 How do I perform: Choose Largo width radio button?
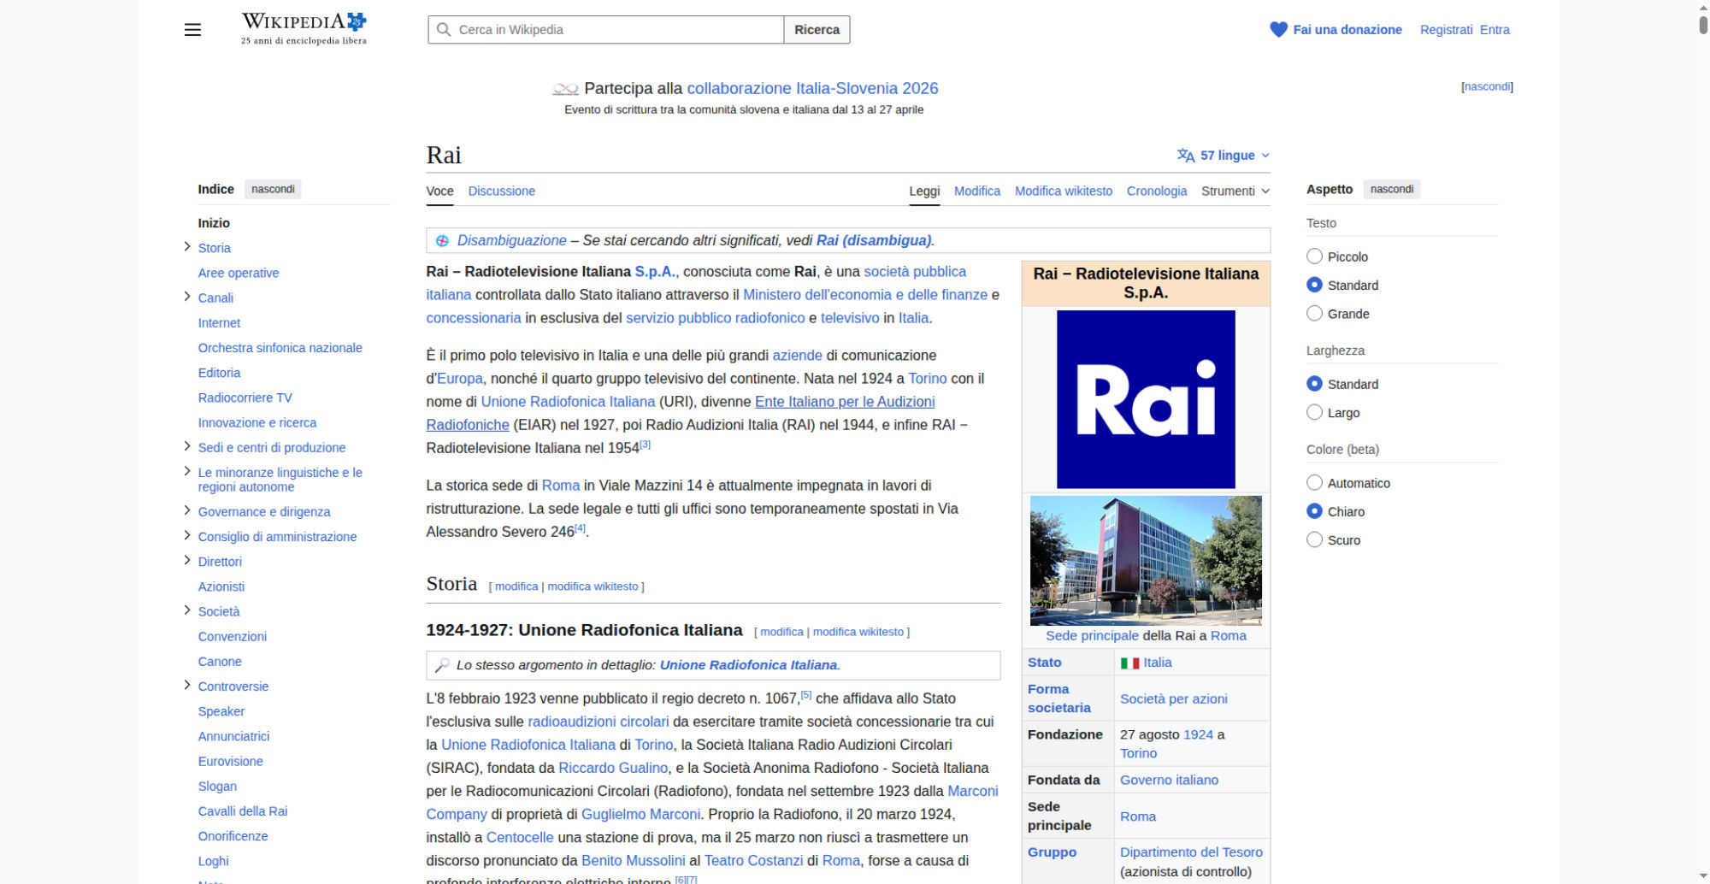coord(1314,413)
